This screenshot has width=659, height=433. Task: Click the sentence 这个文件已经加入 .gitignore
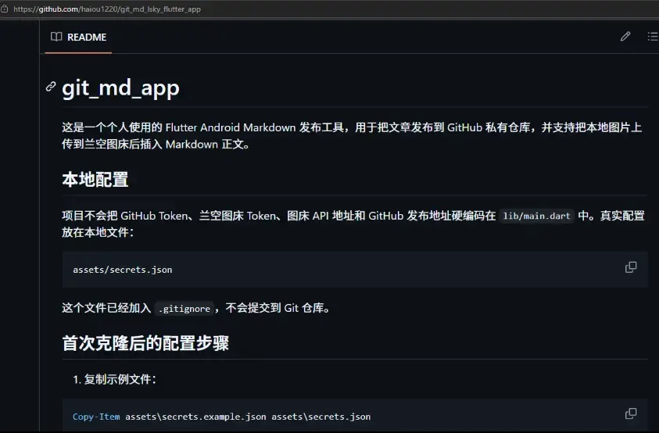coord(196,308)
